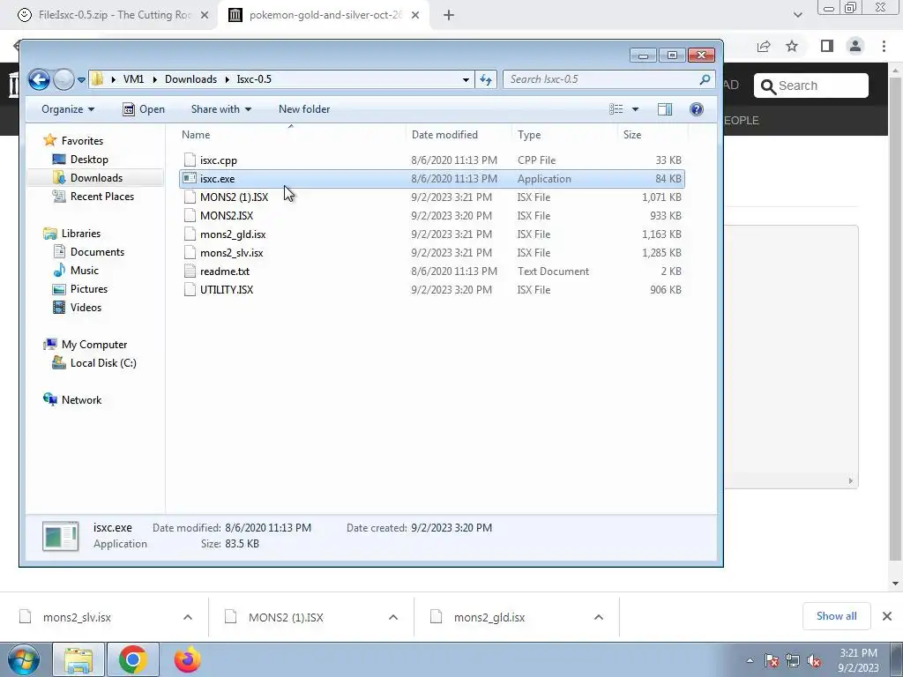Open the Chrome tab search chevron
The width and height of the screenshot is (903, 677).
click(797, 16)
